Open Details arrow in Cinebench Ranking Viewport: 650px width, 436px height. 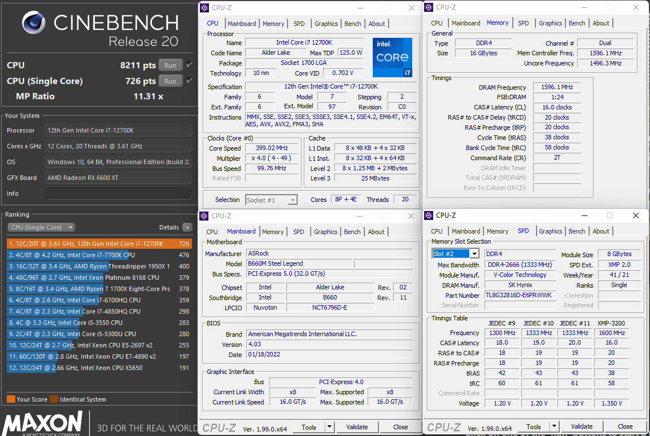tap(187, 227)
